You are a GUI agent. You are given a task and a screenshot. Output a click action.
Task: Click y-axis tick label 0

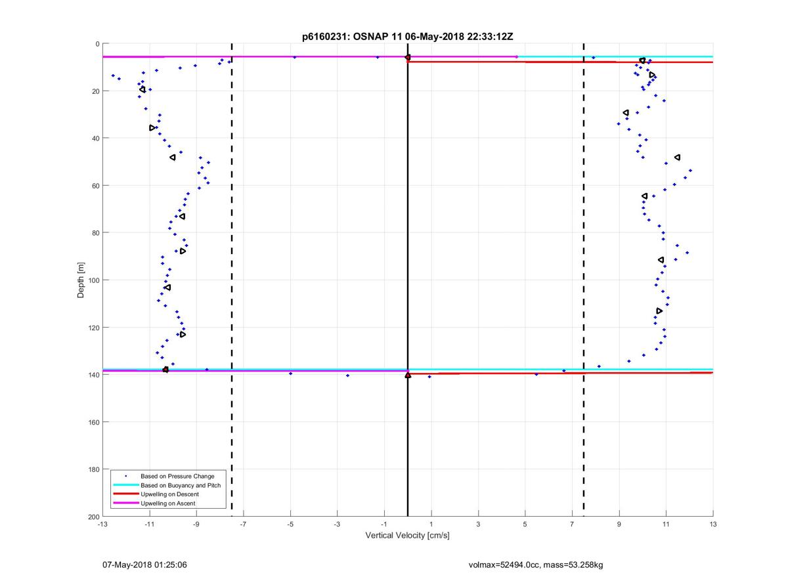pos(98,44)
